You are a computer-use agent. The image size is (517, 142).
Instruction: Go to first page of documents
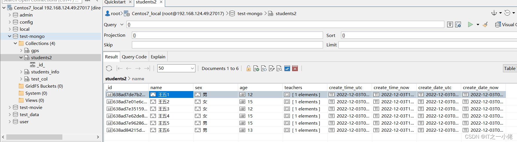(x=120, y=68)
